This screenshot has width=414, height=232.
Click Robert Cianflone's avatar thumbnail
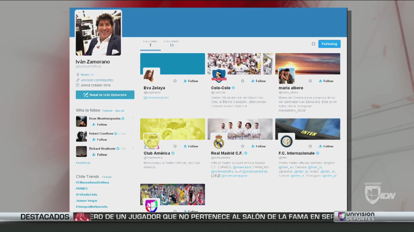pyautogui.click(x=81, y=136)
